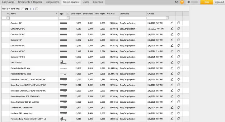The image size is (225, 122).
Task: Edit the Container 20' DC entry
Action: coord(172,29)
